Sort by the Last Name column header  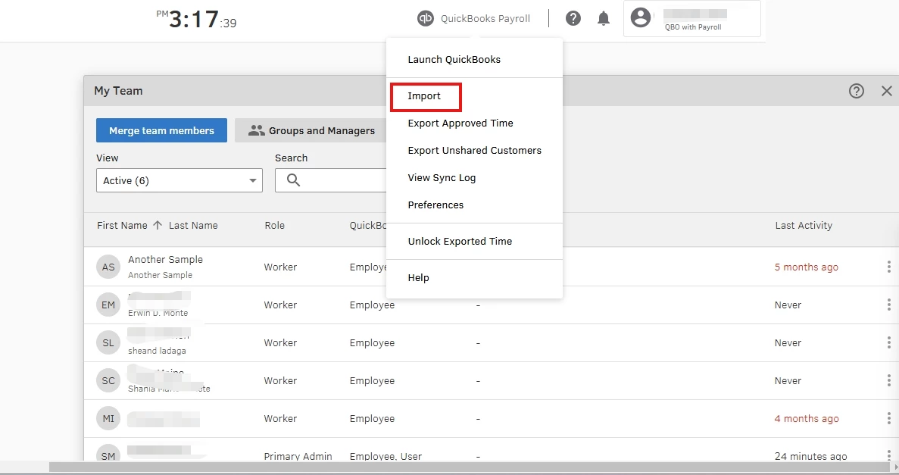pos(193,226)
